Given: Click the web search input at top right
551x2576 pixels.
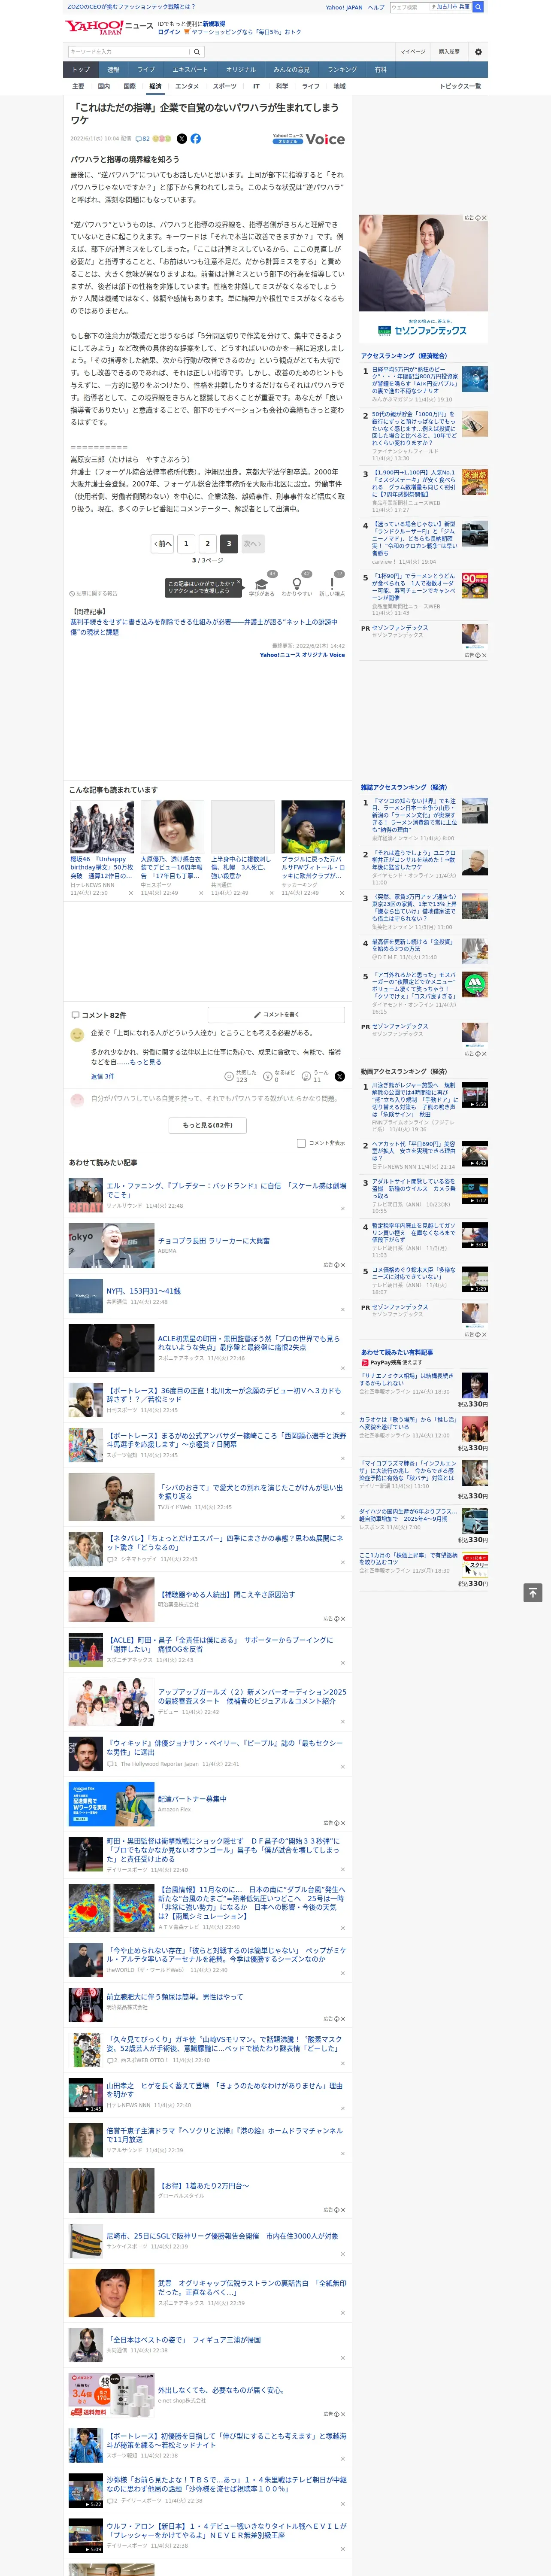Looking at the screenshot, I should (x=409, y=7).
